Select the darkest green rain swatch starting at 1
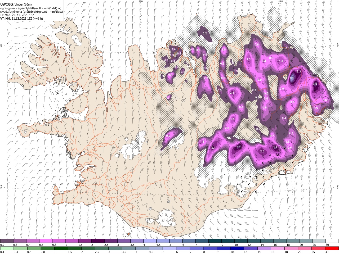 (61, 248)
